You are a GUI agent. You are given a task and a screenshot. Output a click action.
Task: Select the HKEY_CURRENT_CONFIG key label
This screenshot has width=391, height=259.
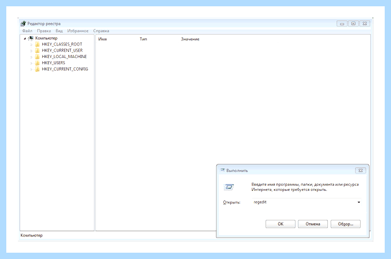pos(65,69)
